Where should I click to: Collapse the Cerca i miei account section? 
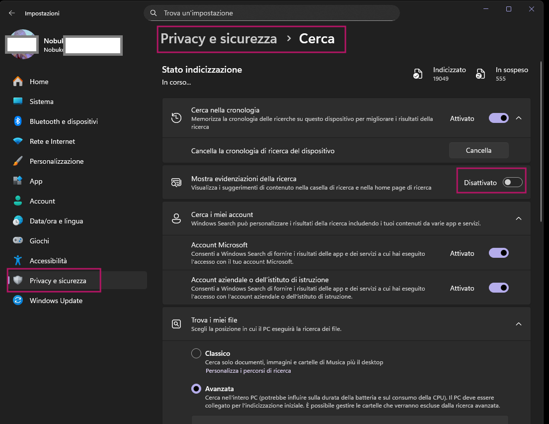click(x=519, y=218)
